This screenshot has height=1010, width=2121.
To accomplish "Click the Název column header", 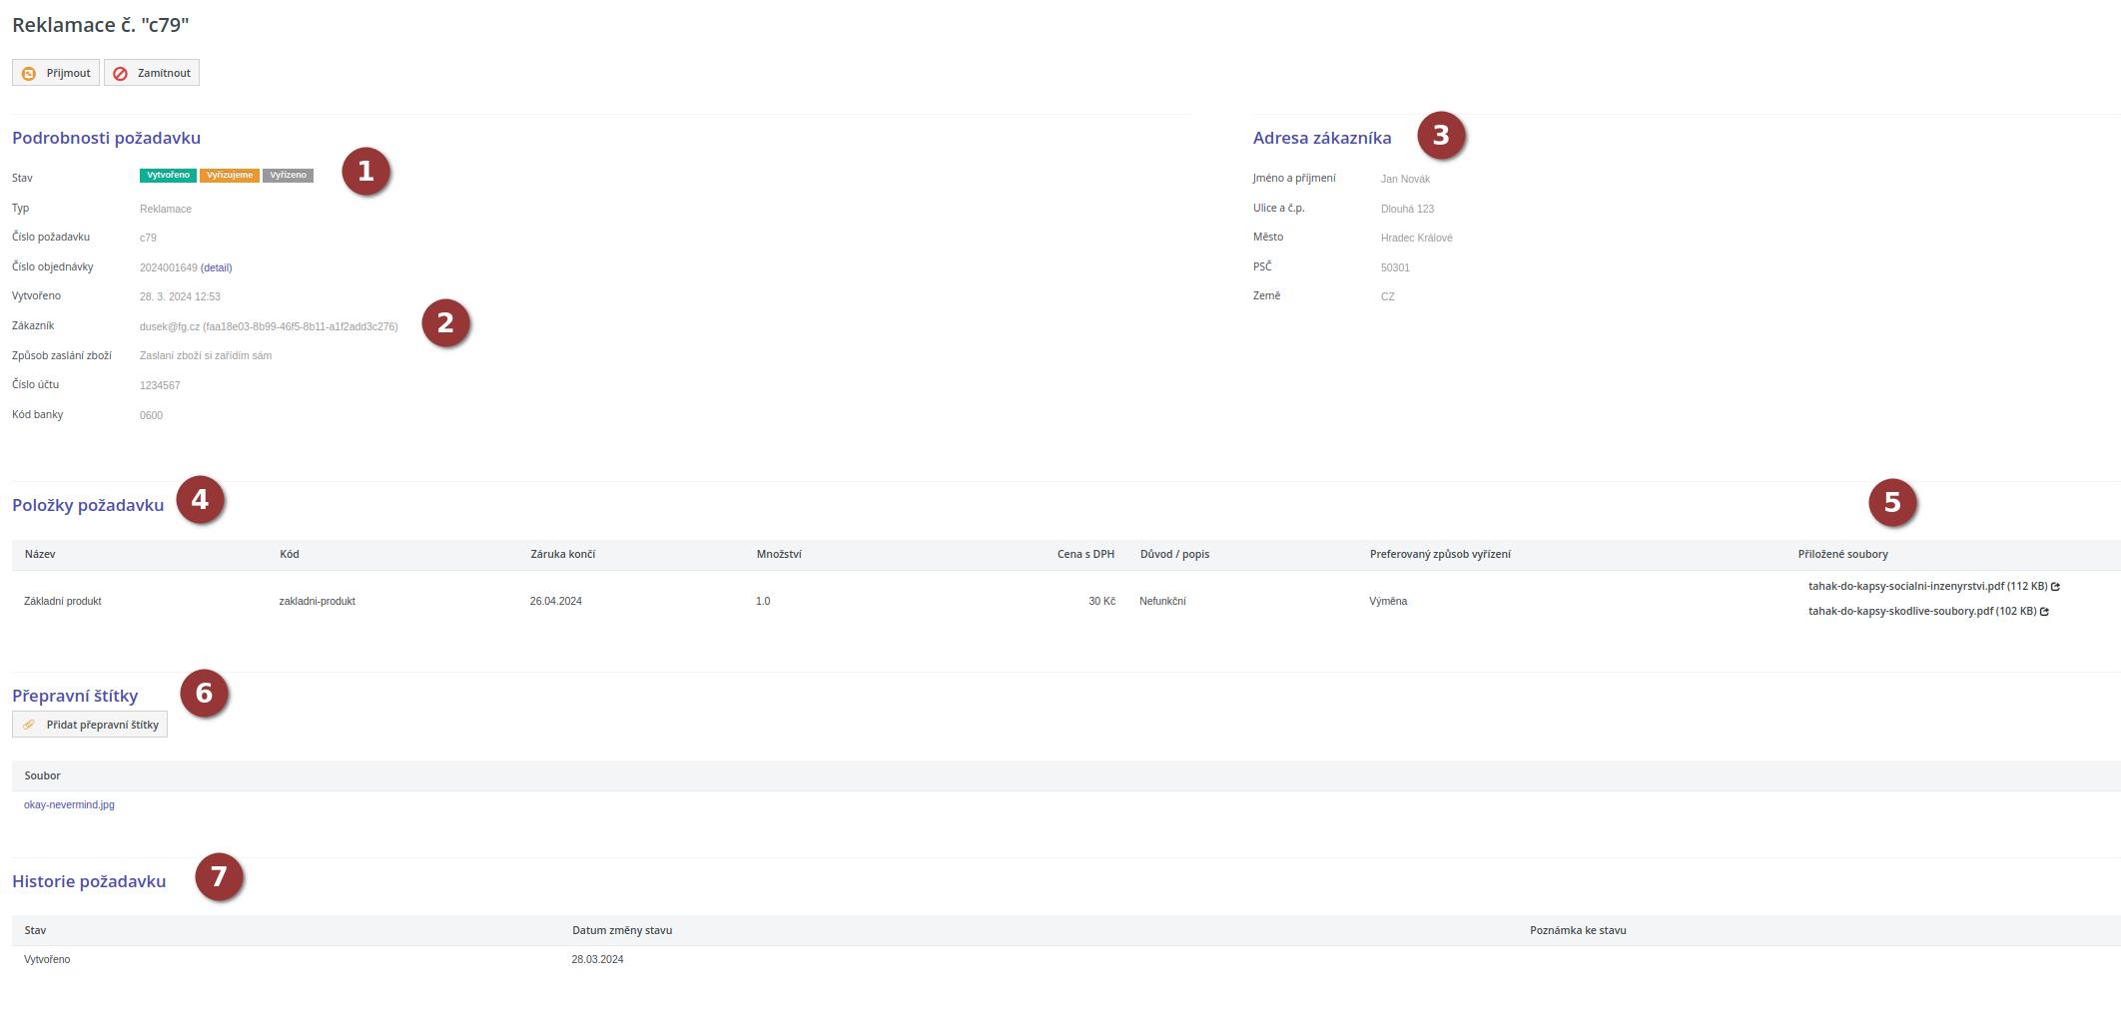I will tap(40, 554).
